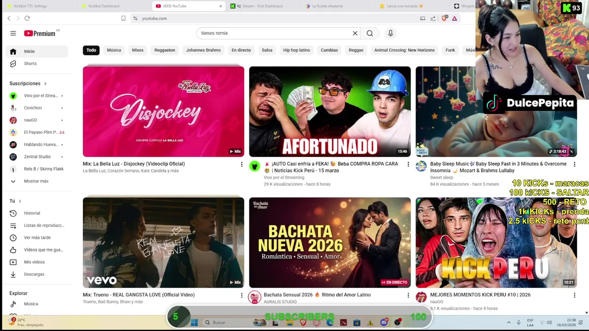Image resolution: width=589 pixels, height=331 pixels.
Task: Play the Bachata Nueva 2026 live thumbnail
Action: click(x=330, y=242)
